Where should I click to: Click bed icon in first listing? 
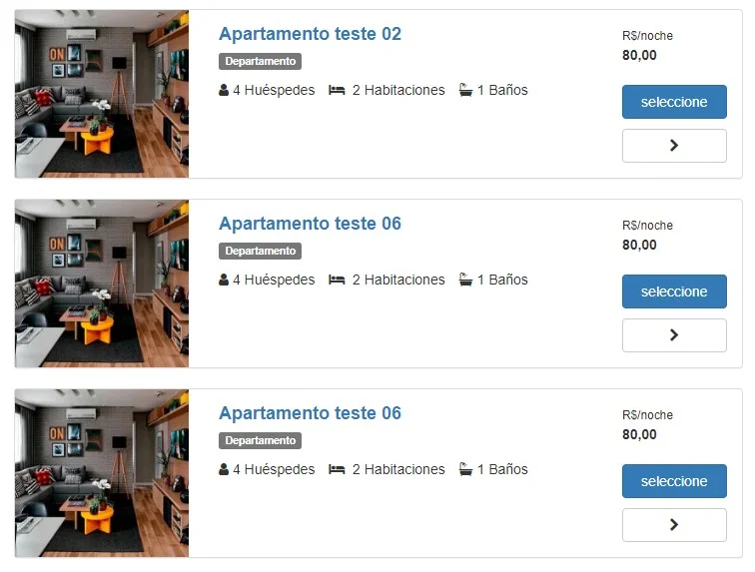[337, 90]
